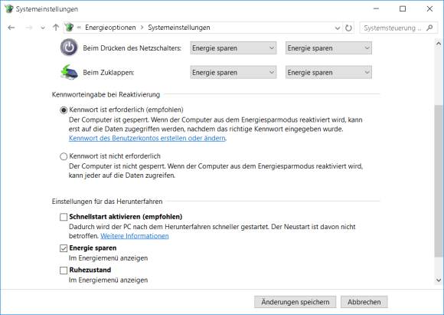
Task: Select 'Kennwort ist erforderlich' radio button
Action: [x=64, y=110]
